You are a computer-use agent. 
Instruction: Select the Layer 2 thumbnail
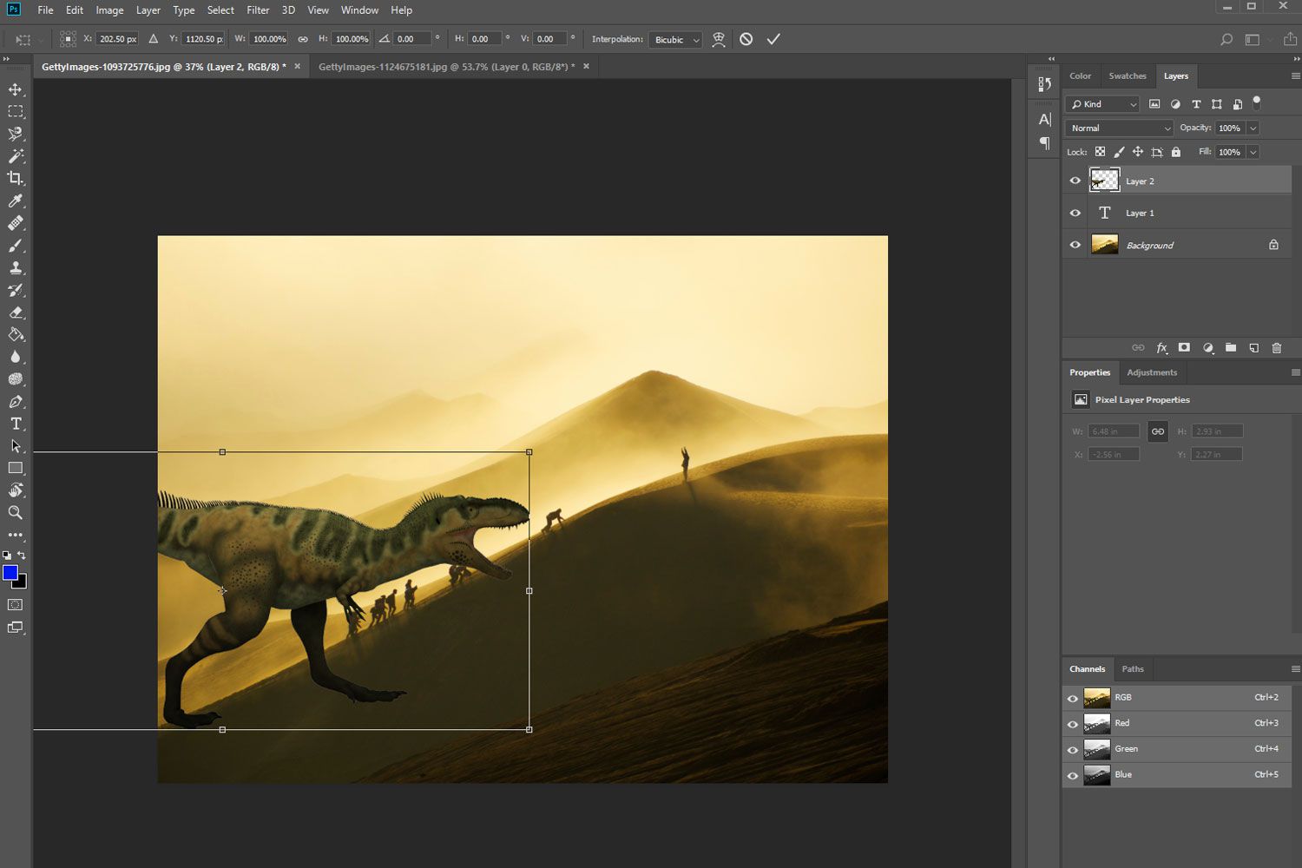point(1104,181)
